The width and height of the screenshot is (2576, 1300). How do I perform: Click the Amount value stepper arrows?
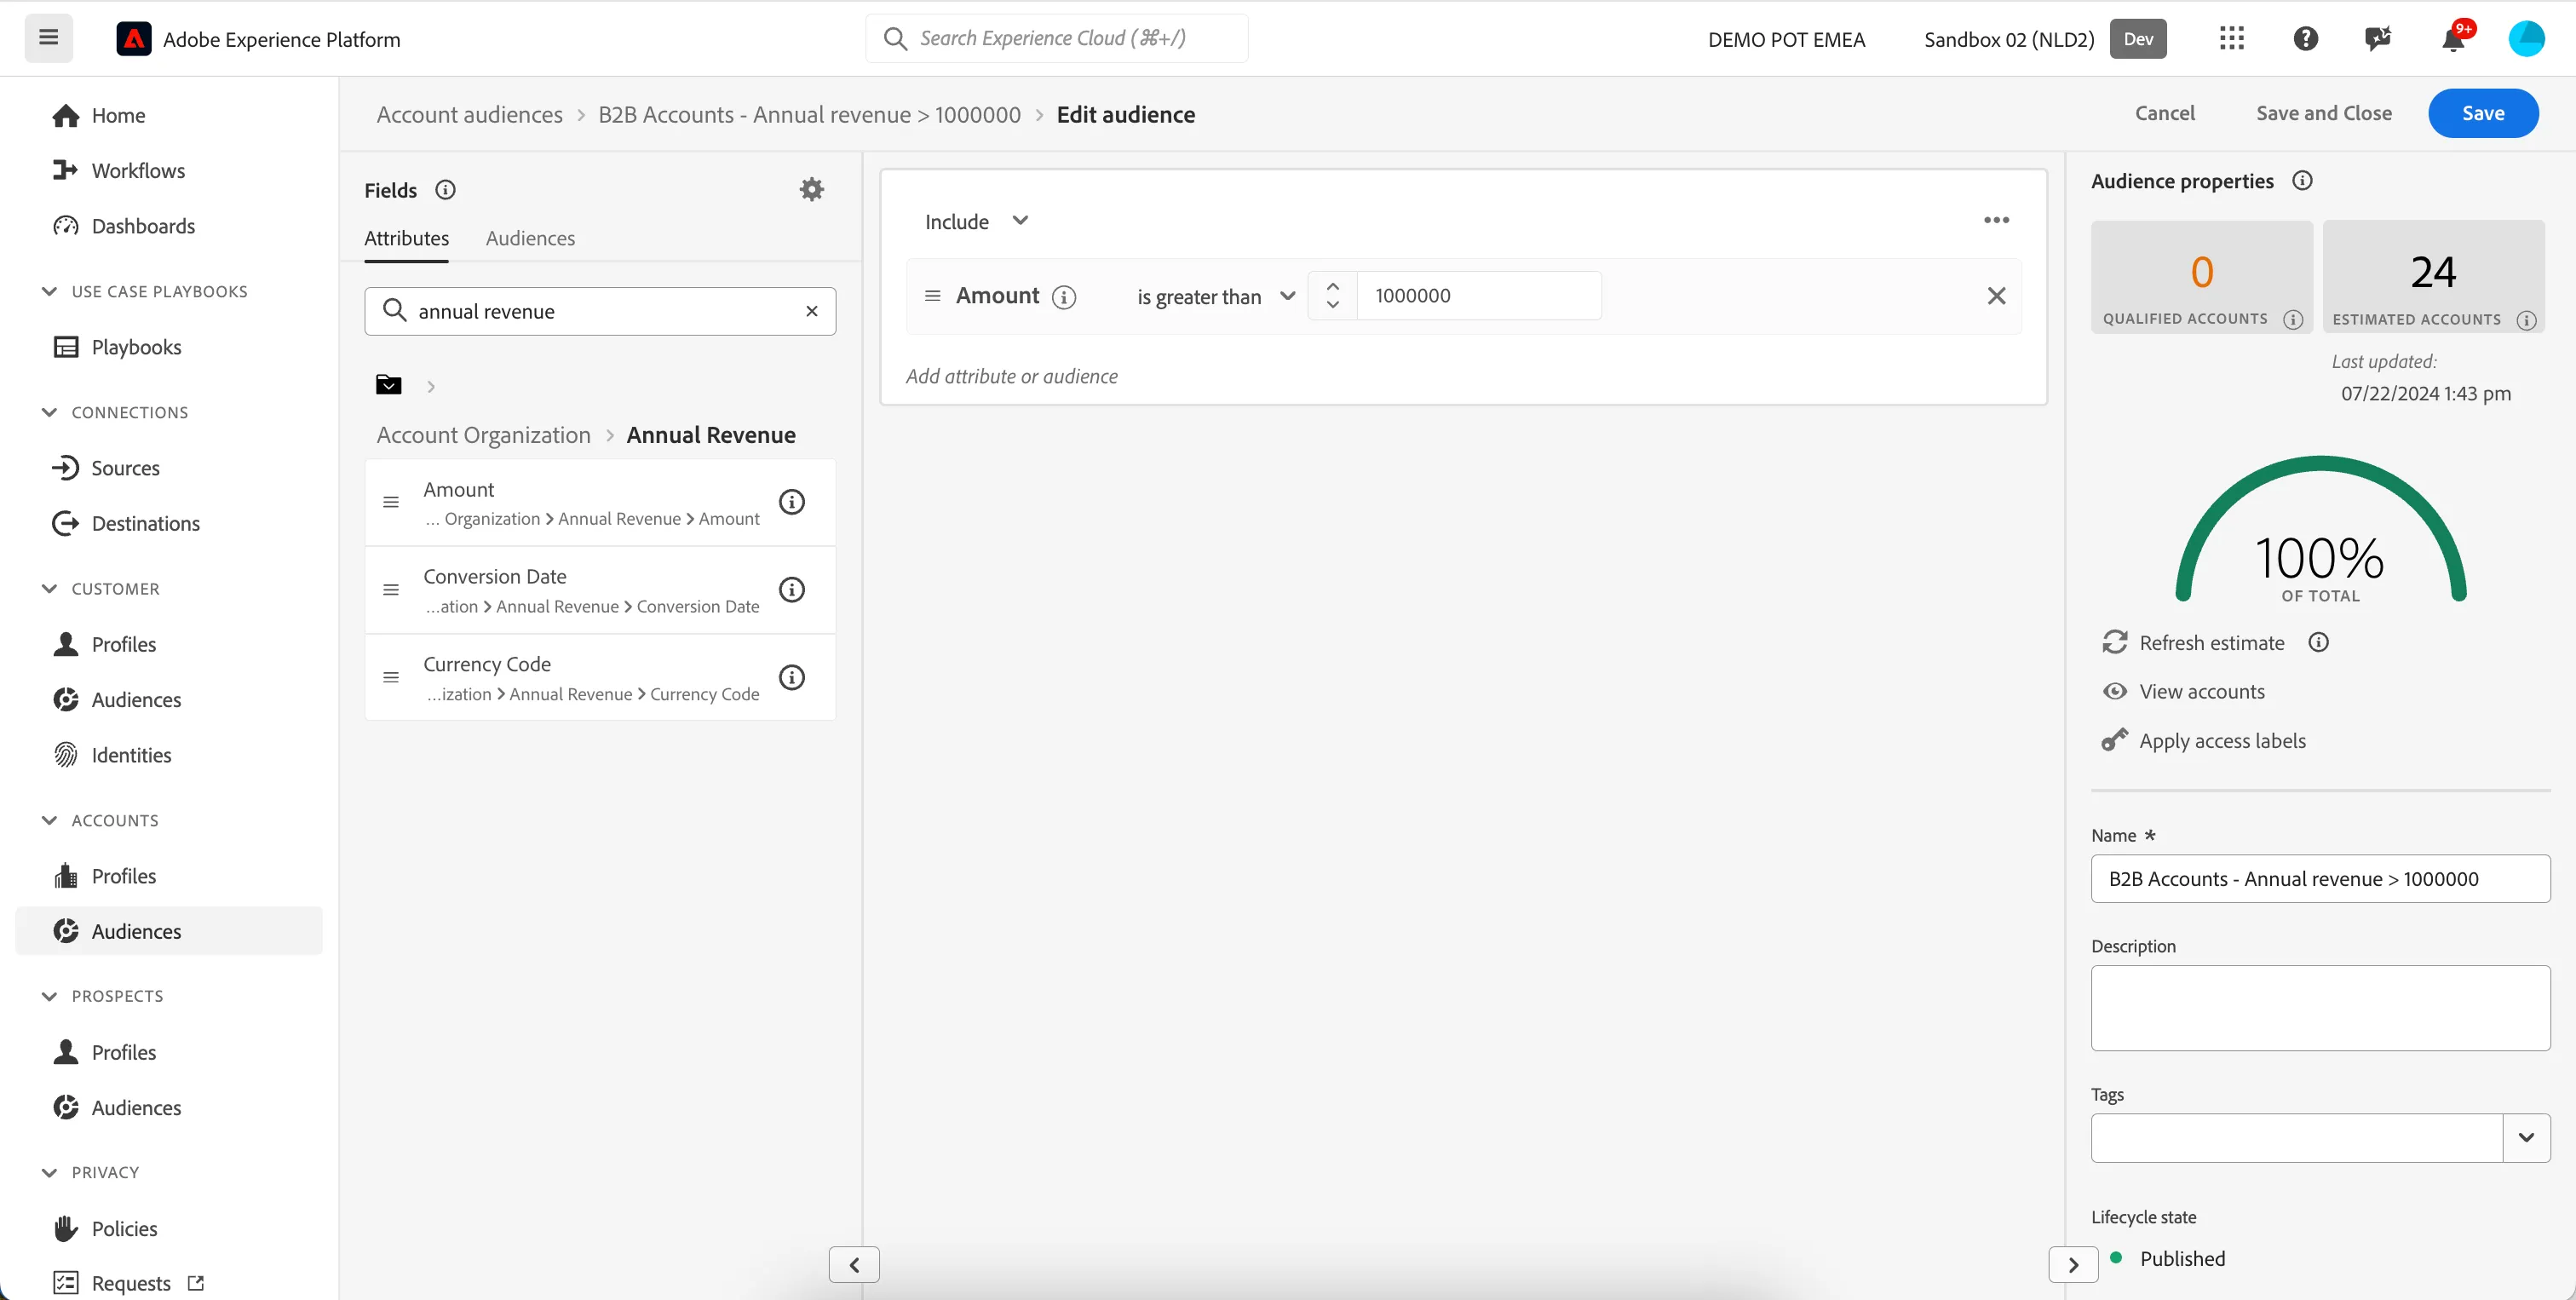(1332, 296)
